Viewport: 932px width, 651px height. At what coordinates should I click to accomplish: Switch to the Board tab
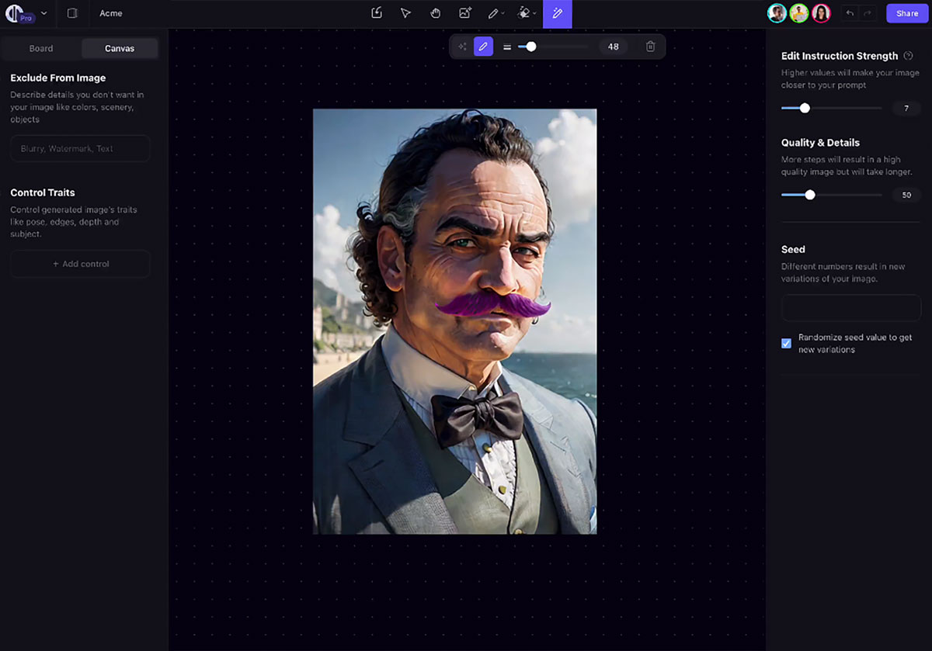click(41, 48)
